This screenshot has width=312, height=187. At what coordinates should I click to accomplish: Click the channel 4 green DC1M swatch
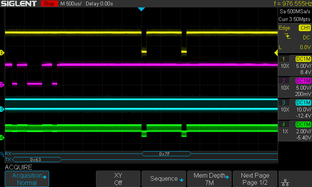(x=303, y=124)
